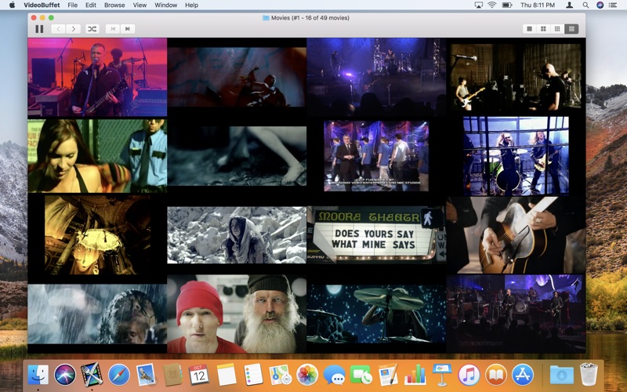Open iBooks from the Dock
Viewport: 627px width, 392px height.
495,375
